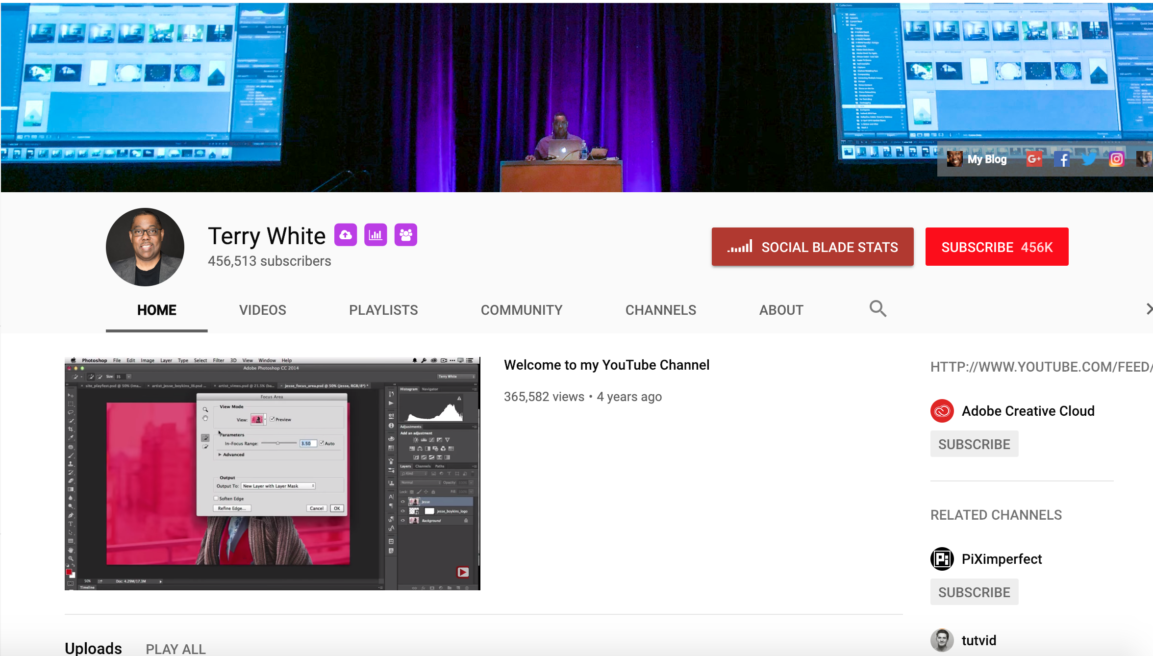1153x656 pixels.
Task: Open tutvid channel name
Action: (979, 640)
